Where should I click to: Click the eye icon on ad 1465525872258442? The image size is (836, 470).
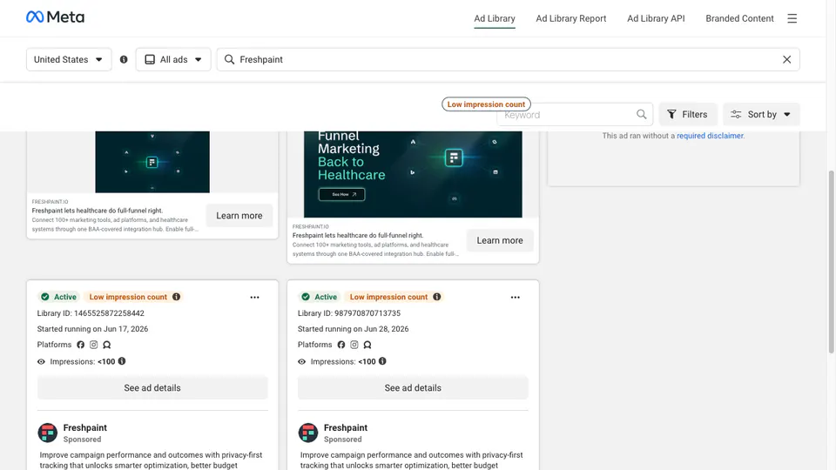[41, 362]
